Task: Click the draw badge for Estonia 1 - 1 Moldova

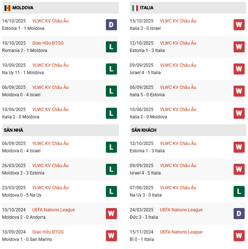Action: click(x=111, y=25)
